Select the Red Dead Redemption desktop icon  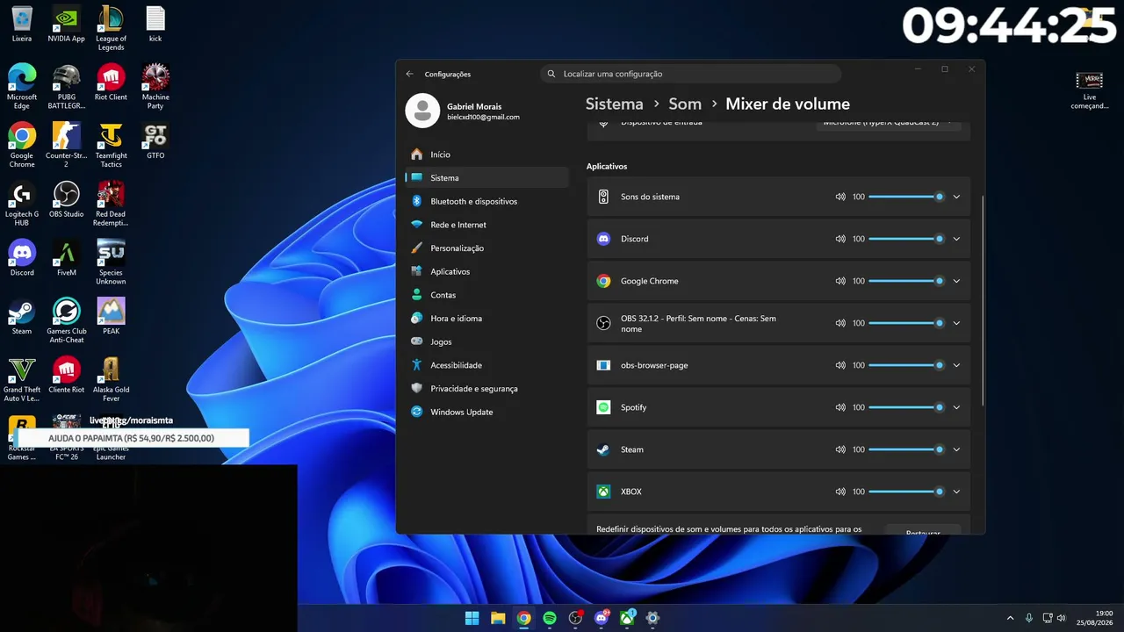(x=111, y=205)
